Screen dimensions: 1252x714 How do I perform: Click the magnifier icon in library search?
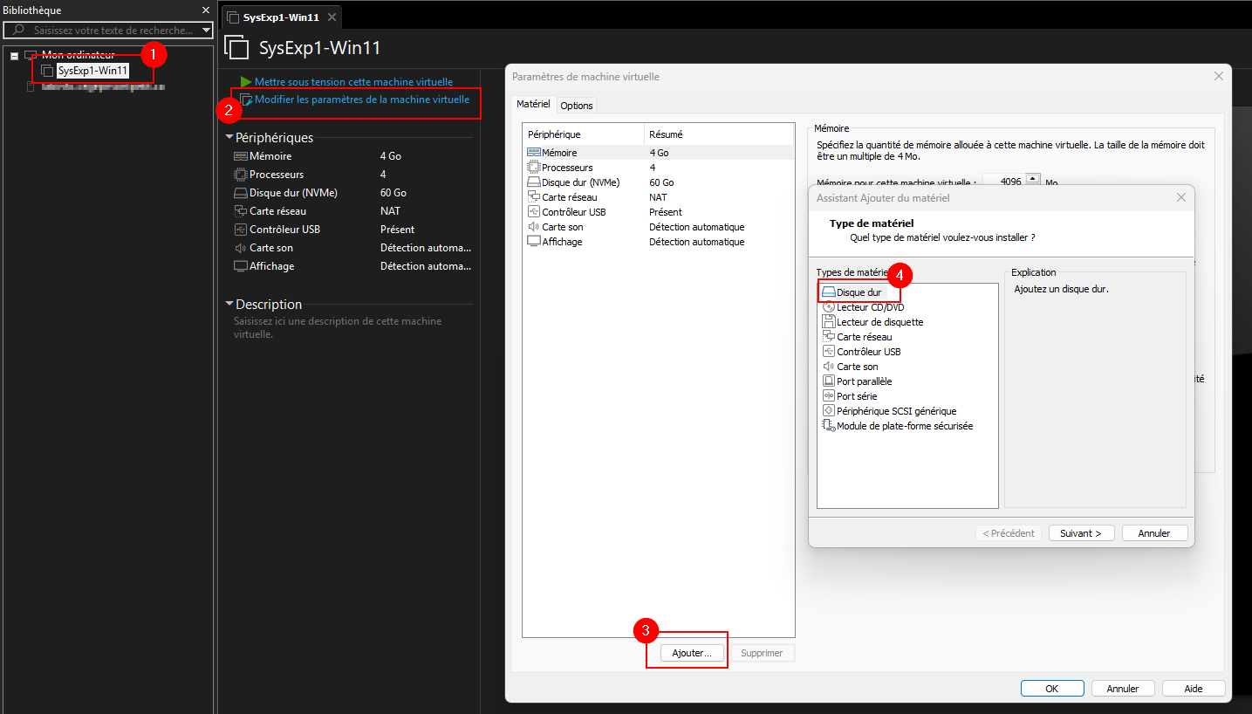tap(18, 30)
